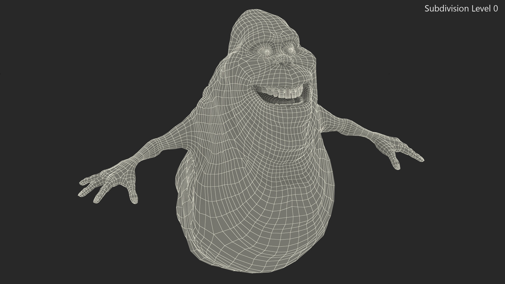Click the 'Subdivision Level 0' label

click(x=461, y=9)
